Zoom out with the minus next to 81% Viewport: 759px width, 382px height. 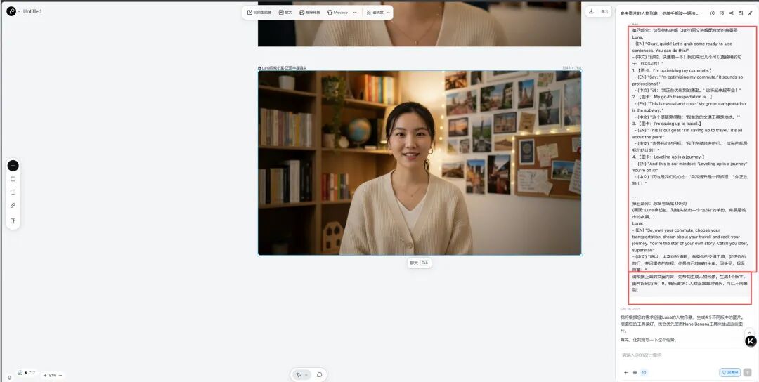pos(60,375)
